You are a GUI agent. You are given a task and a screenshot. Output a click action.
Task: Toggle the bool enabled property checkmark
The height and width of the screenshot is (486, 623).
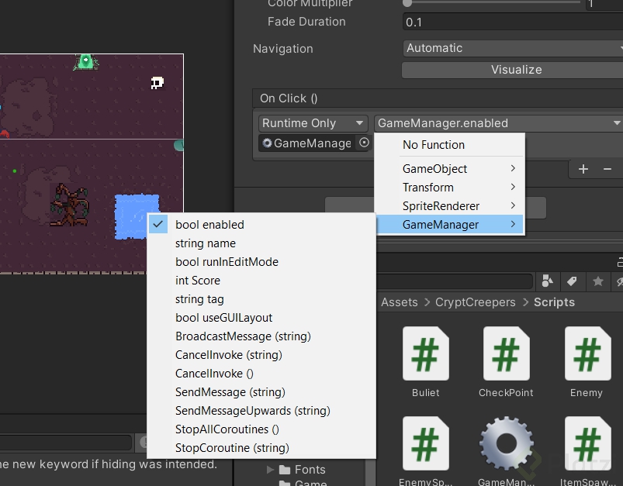click(158, 224)
